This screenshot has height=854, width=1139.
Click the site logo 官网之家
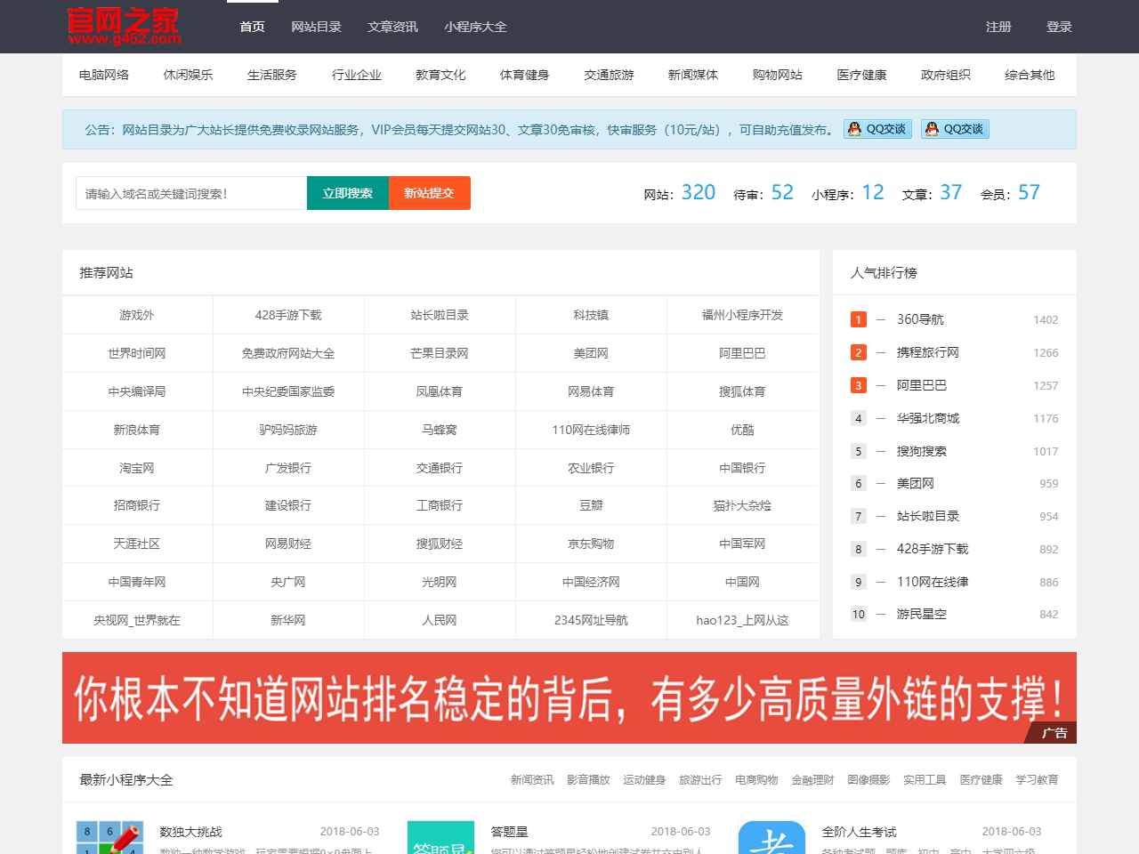coord(124,27)
